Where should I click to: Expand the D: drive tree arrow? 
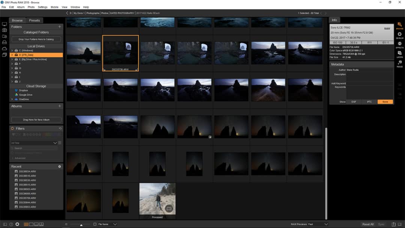tap(12, 55)
